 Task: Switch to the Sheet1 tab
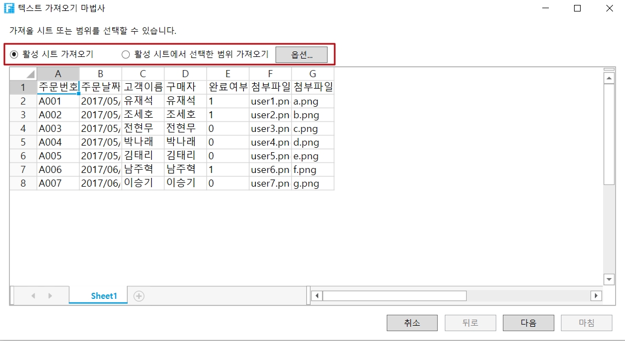click(104, 296)
